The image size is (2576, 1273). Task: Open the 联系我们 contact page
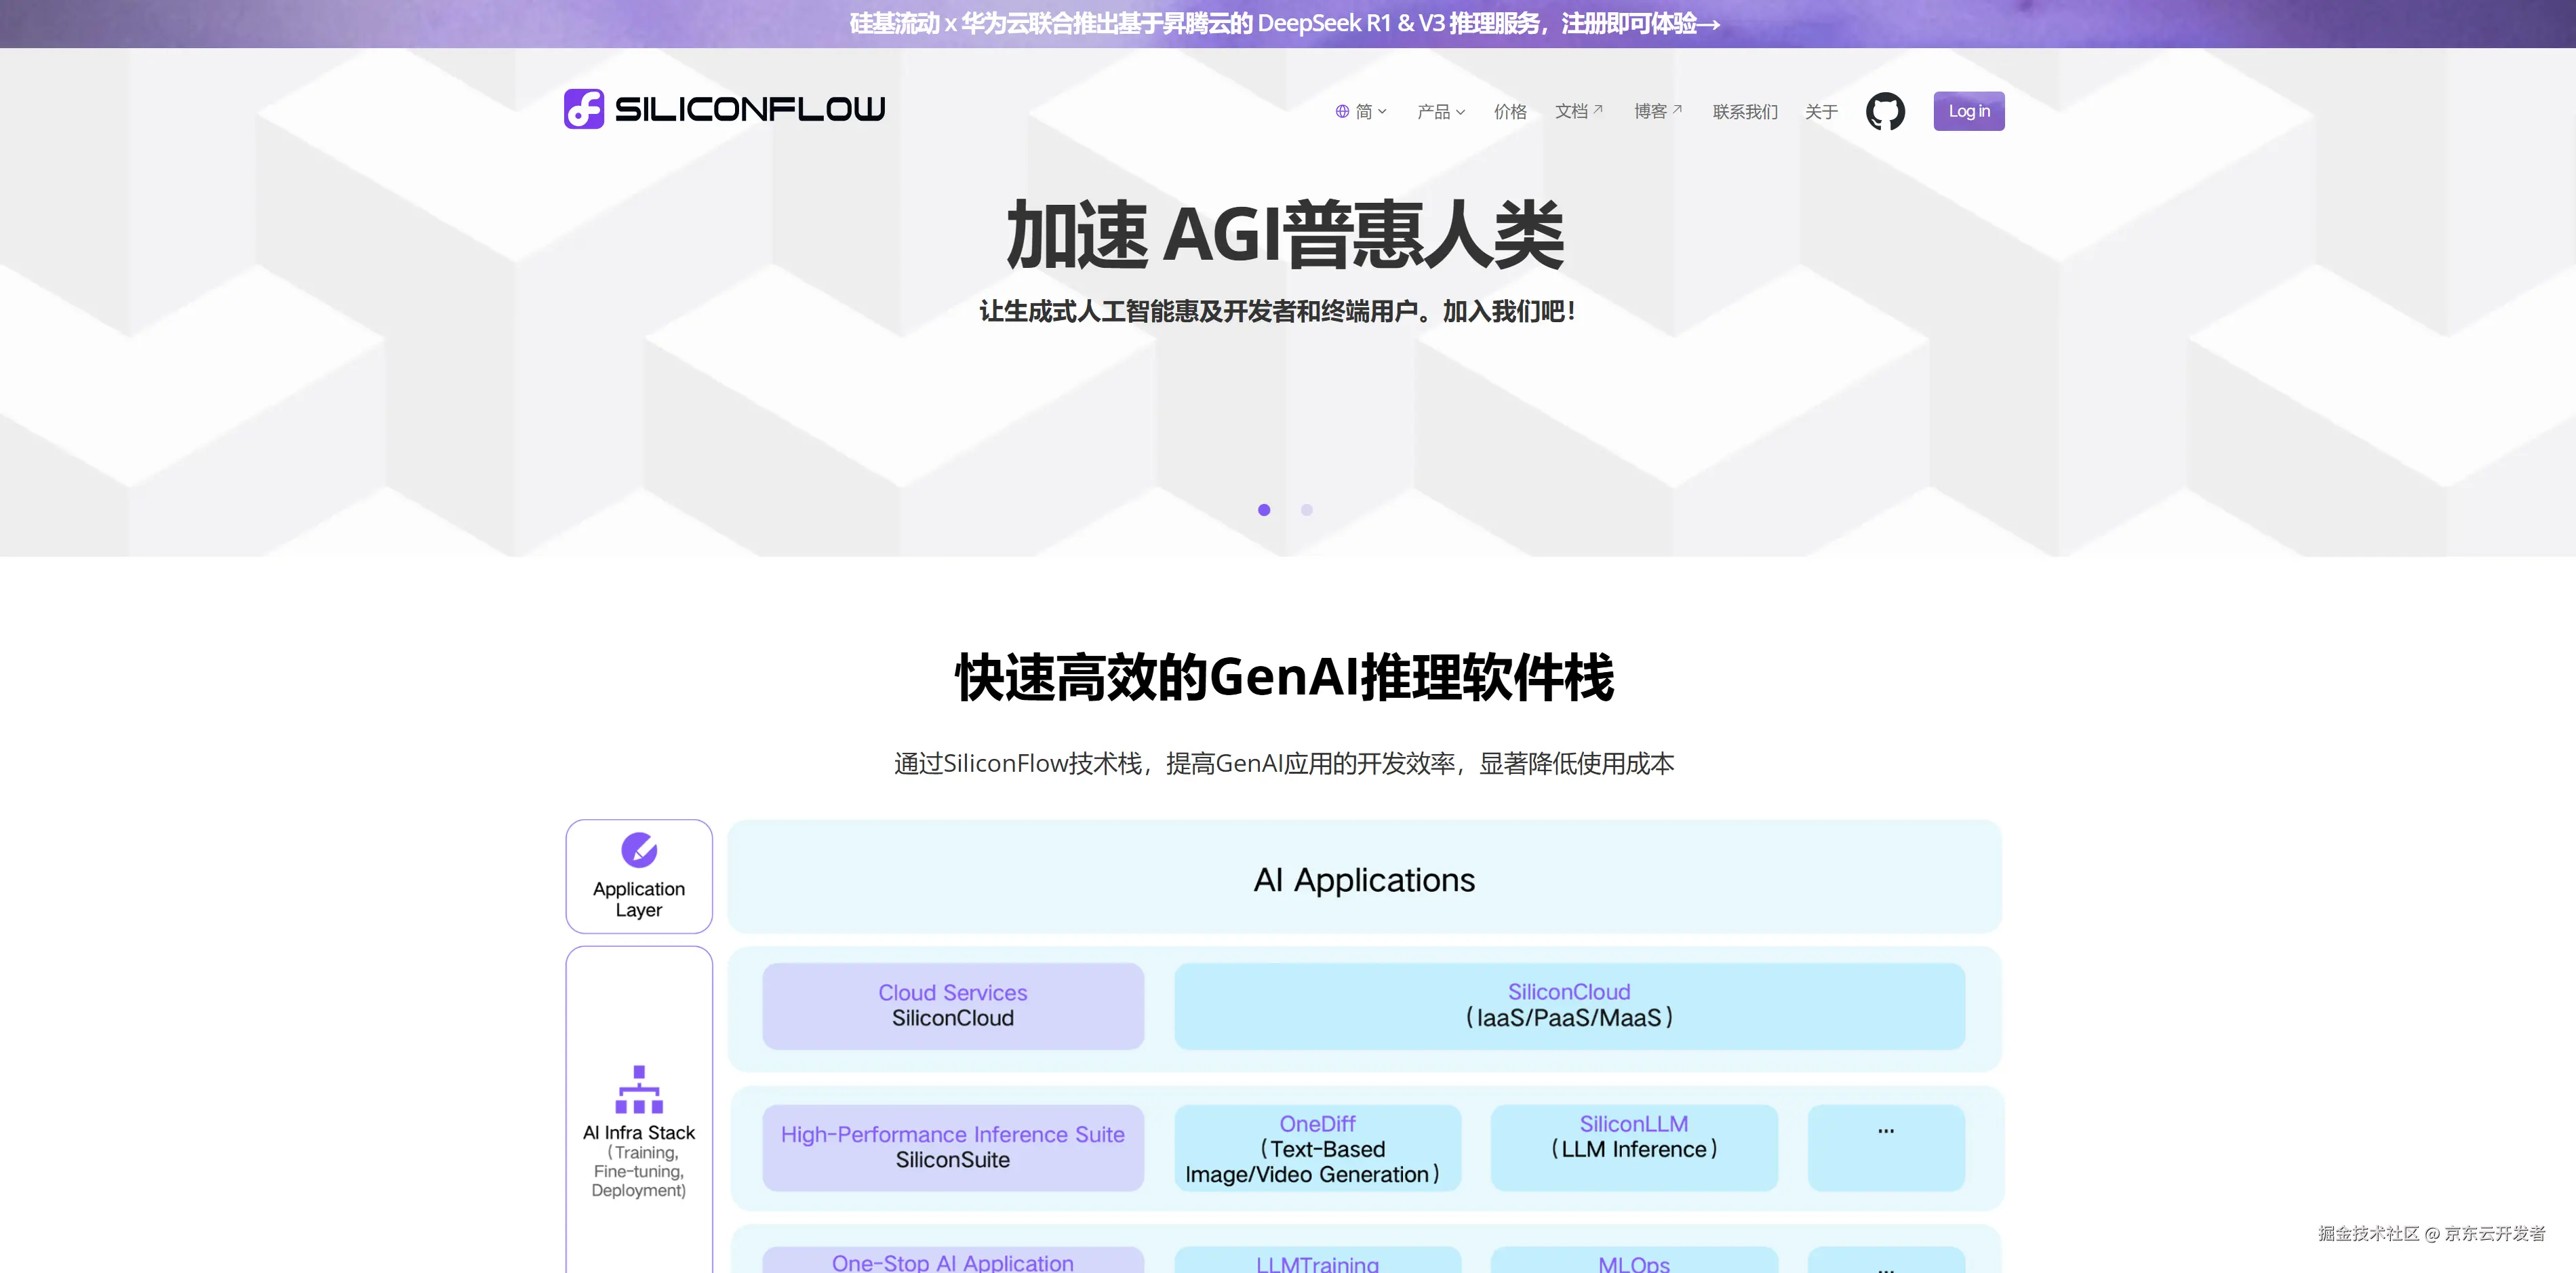[1745, 112]
